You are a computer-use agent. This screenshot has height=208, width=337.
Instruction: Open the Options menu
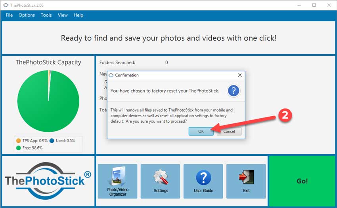point(27,15)
